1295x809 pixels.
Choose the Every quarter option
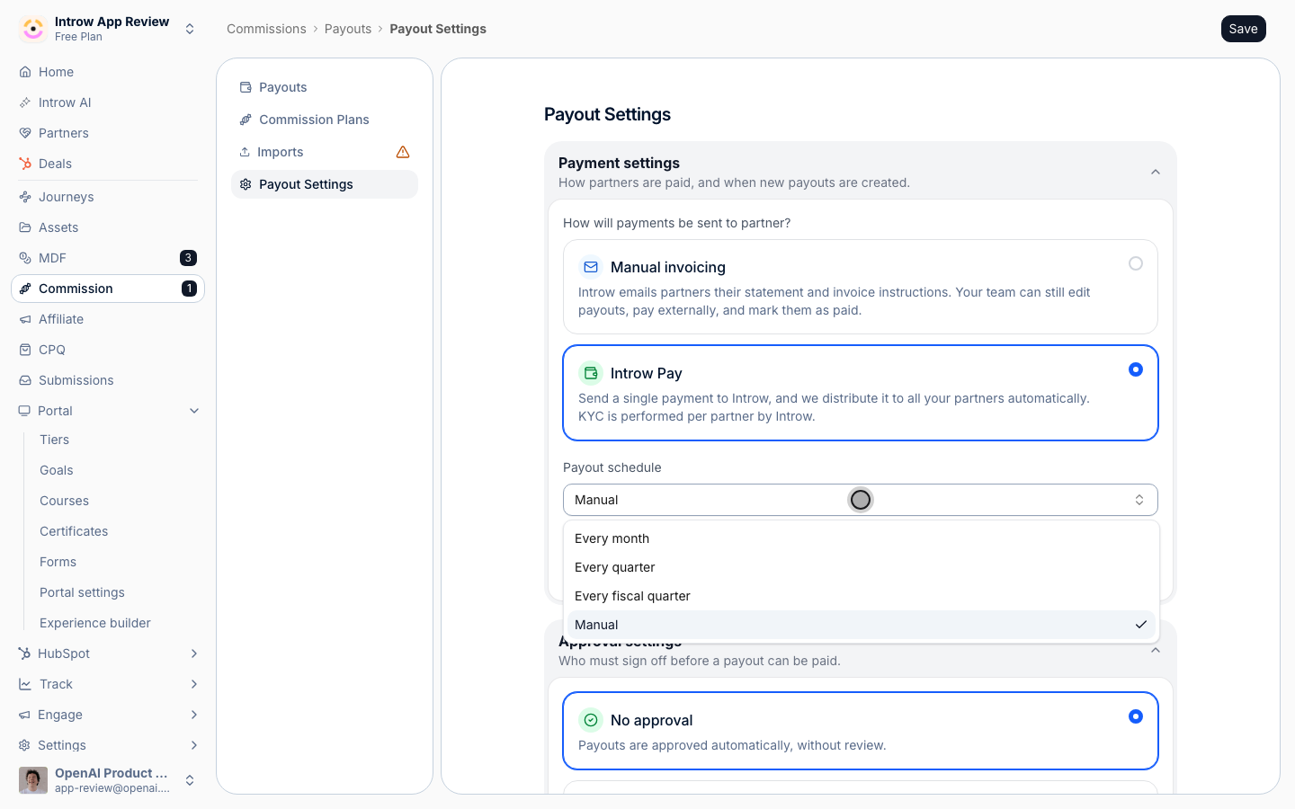point(860,567)
